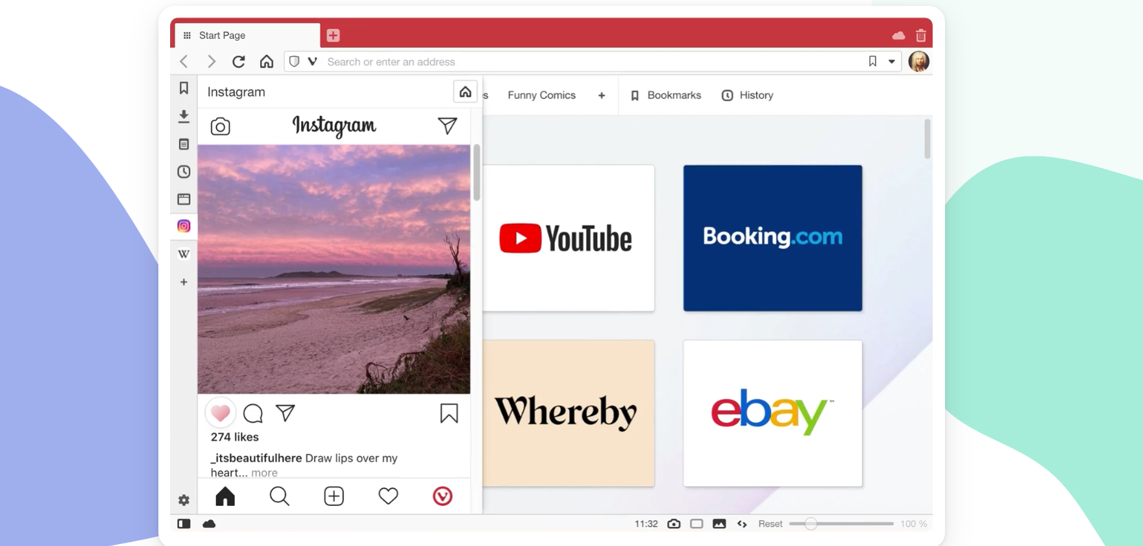The image size is (1143, 546).
Task: Select the Start Page tab
Action: coord(246,36)
